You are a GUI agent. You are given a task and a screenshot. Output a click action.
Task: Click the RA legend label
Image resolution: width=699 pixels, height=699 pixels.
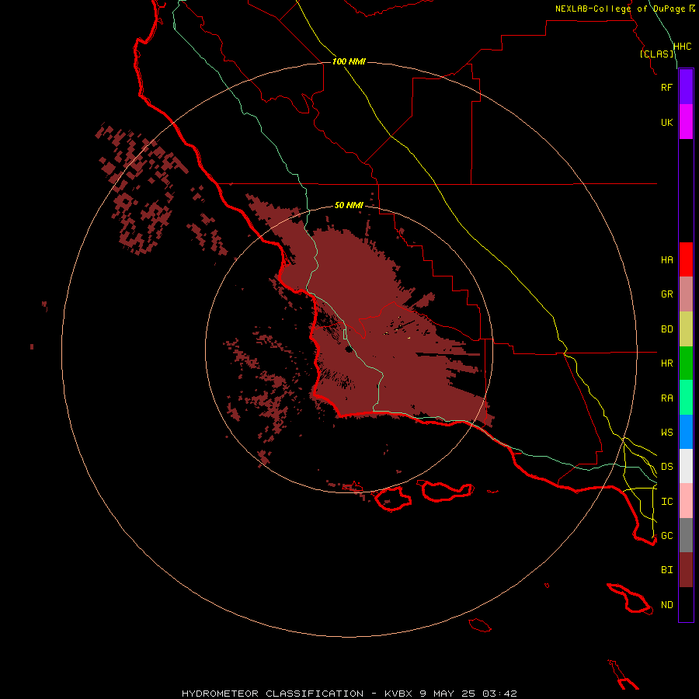(x=666, y=398)
